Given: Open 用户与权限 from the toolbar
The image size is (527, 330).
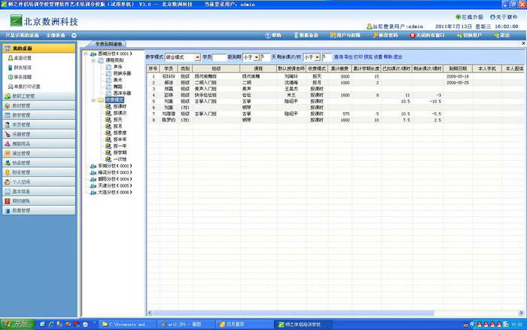Looking at the screenshot, I should [x=345, y=35].
